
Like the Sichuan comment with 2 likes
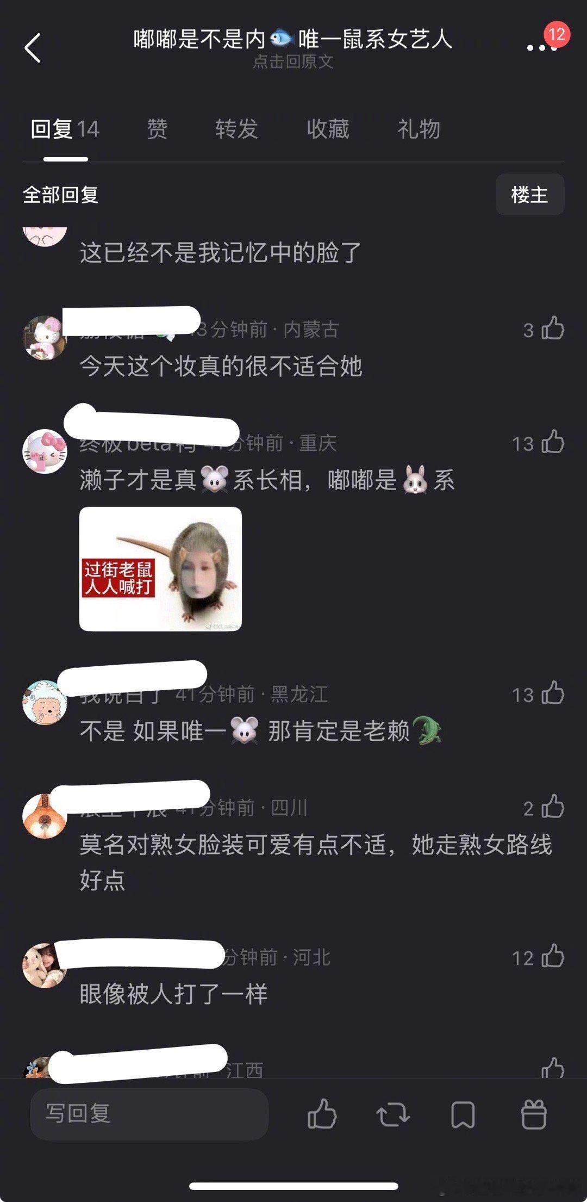(x=553, y=807)
